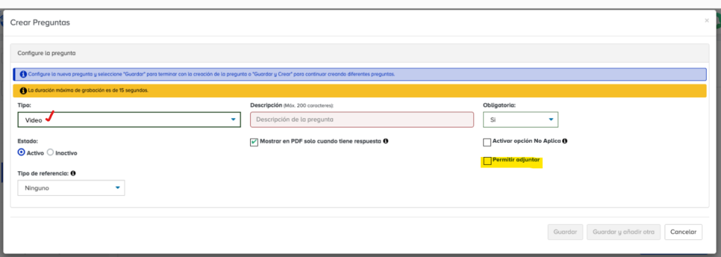721x257 pixels.
Task: Click info icon after Mostrar en PDF label
Action: 386,141
